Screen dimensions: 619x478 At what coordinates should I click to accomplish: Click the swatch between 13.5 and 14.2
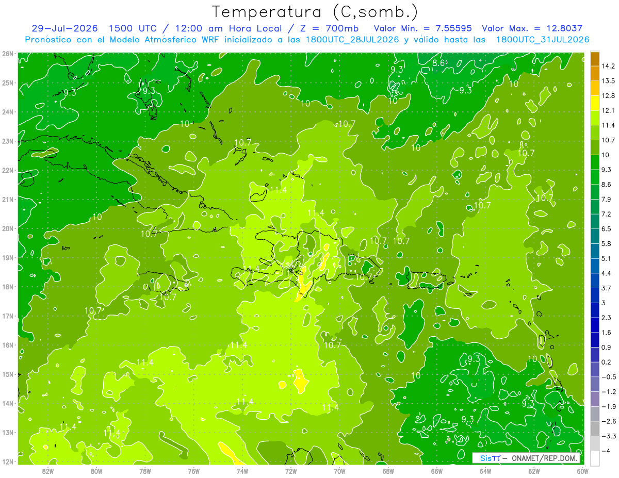[x=595, y=73]
